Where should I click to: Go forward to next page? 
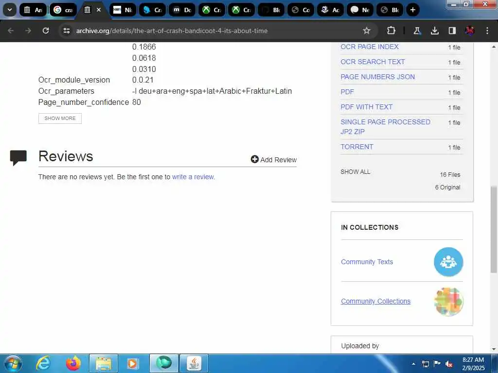(28, 31)
